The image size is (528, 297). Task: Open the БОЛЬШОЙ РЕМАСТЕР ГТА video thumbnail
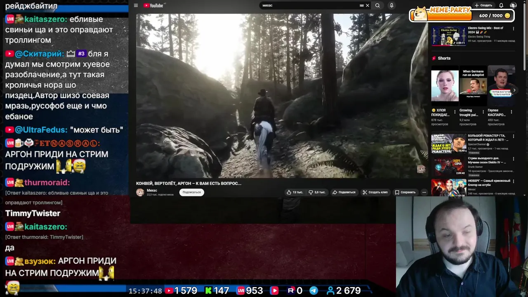point(448,144)
